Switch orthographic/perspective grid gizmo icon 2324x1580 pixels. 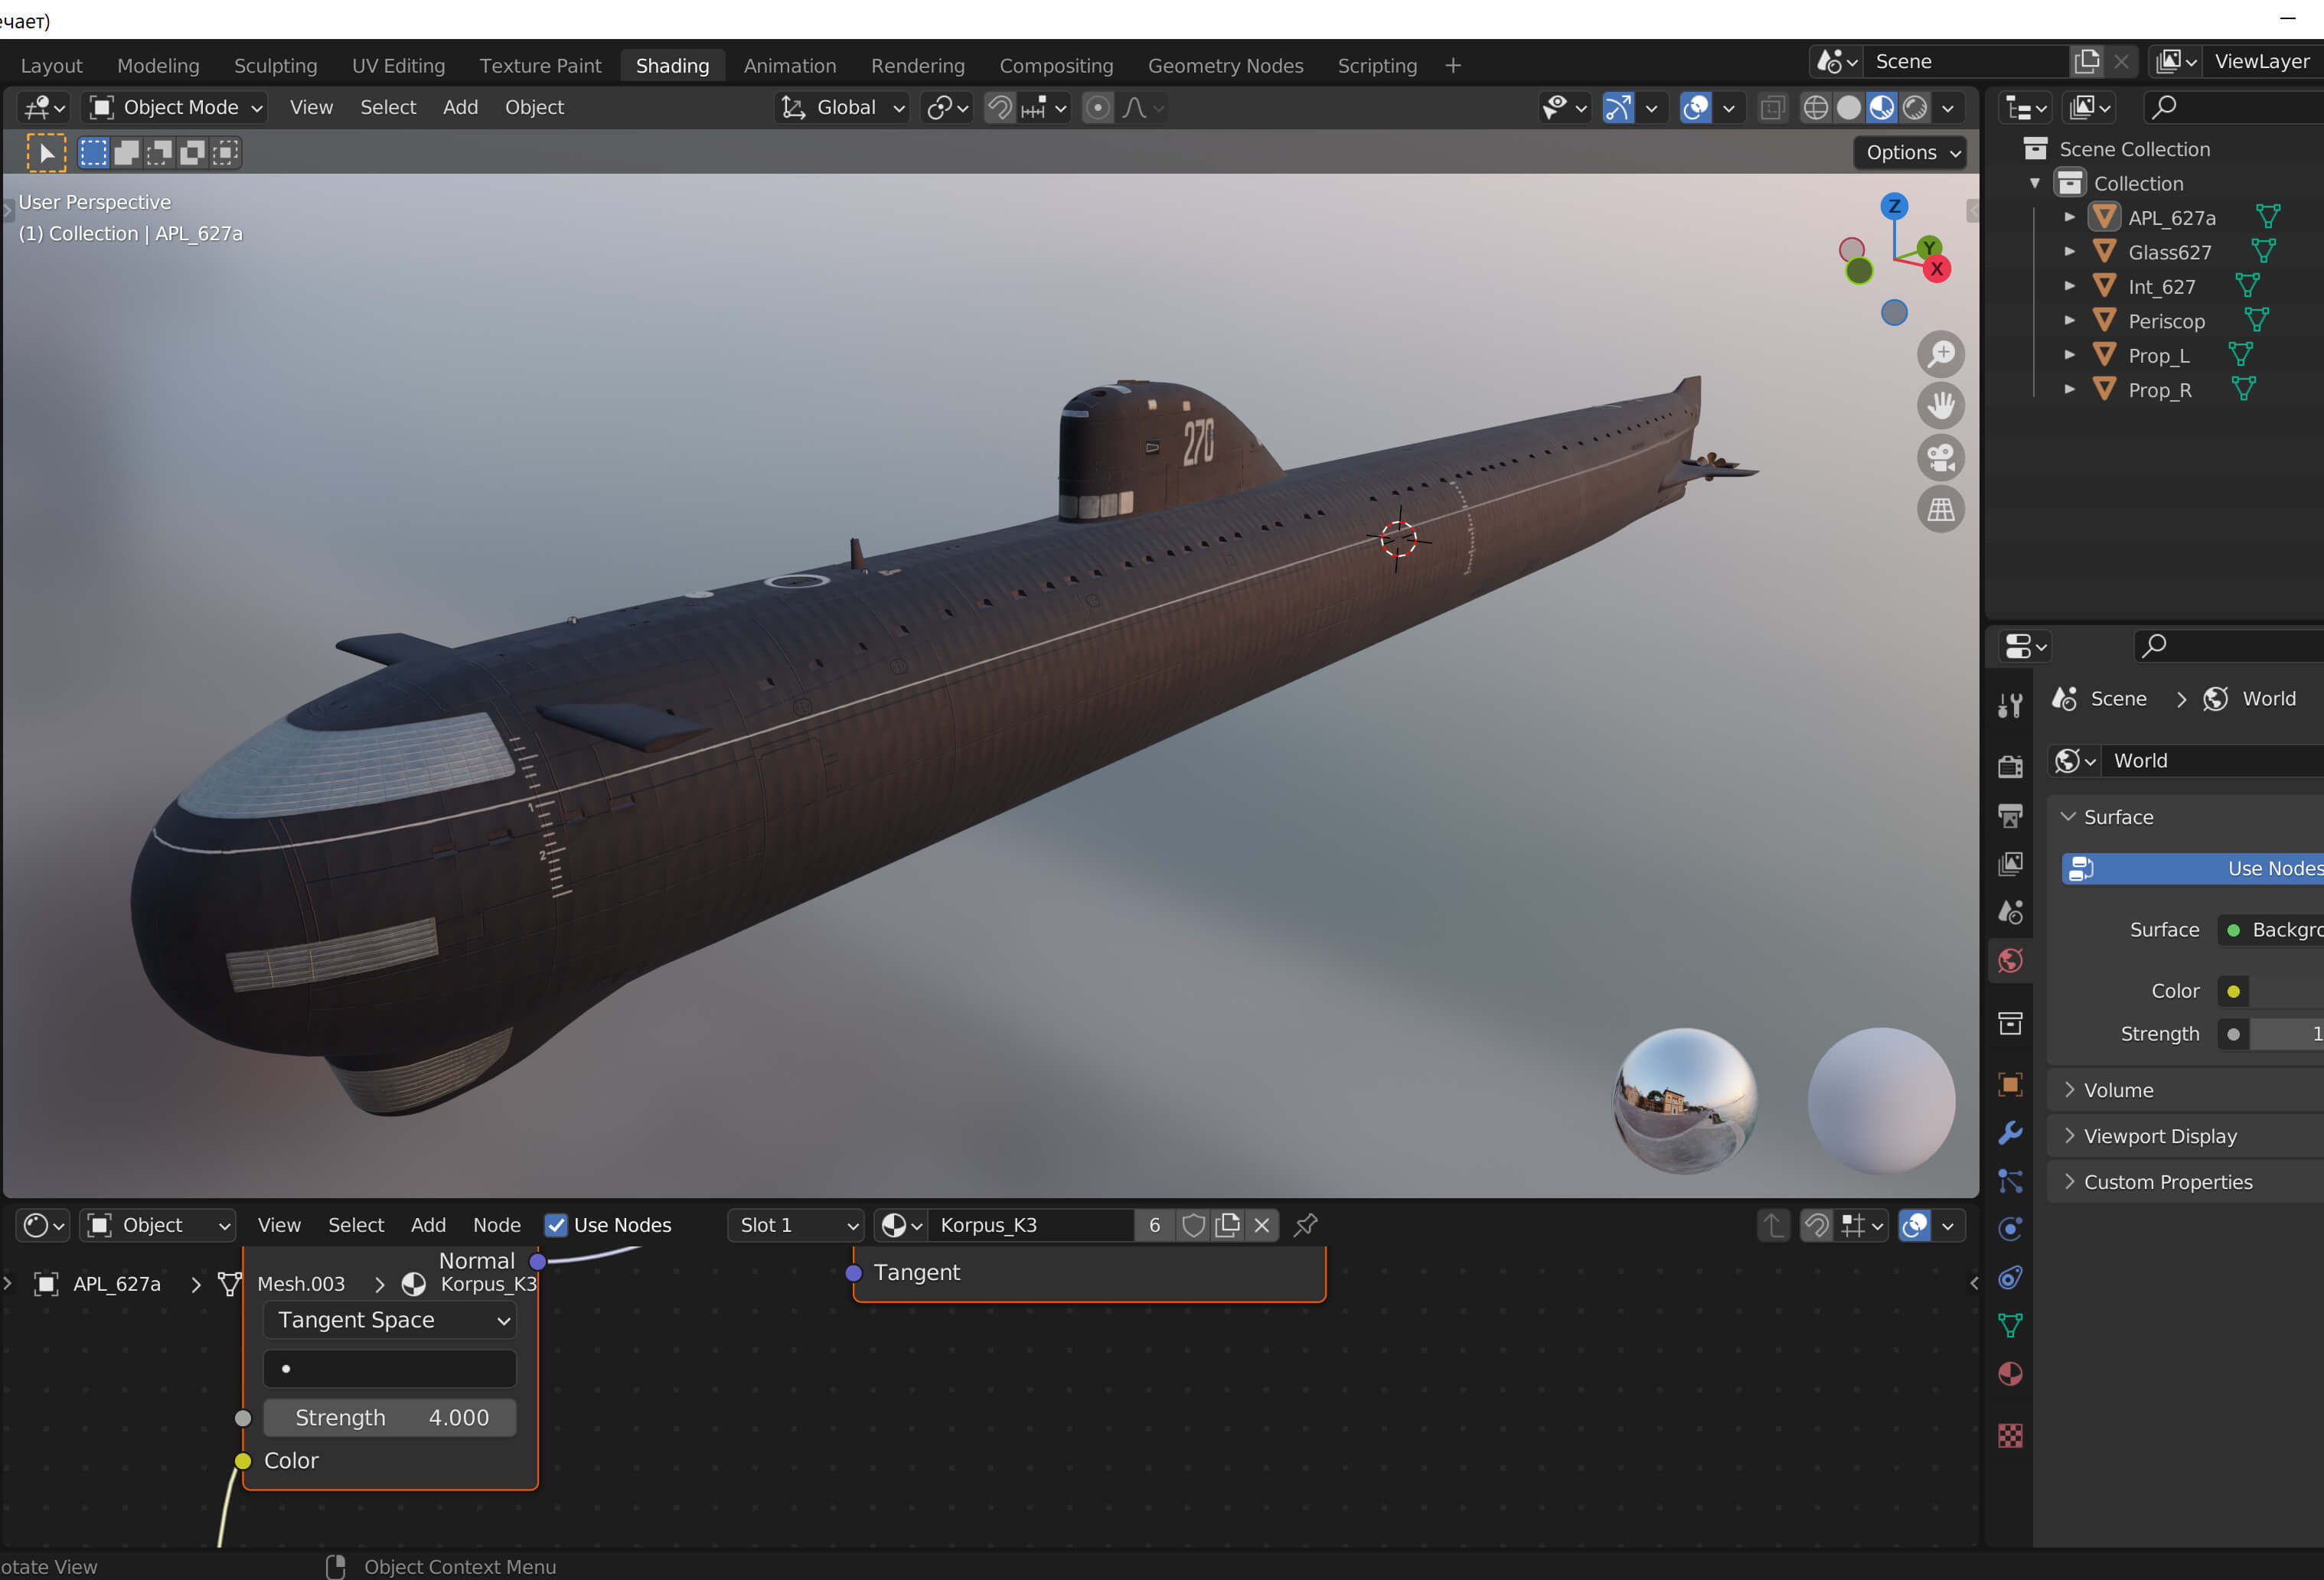[x=1940, y=510]
